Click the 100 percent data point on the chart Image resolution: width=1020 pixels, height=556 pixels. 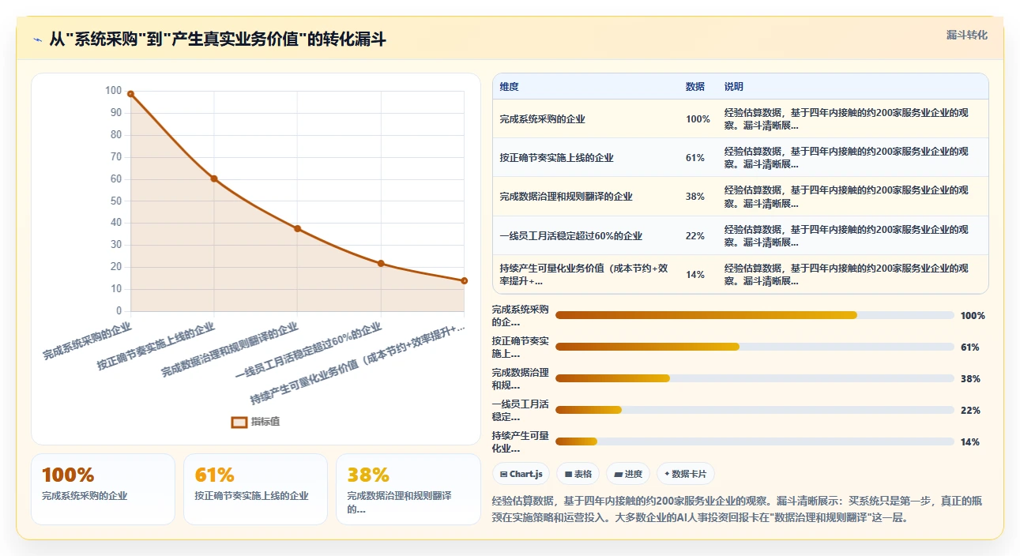click(130, 94)
